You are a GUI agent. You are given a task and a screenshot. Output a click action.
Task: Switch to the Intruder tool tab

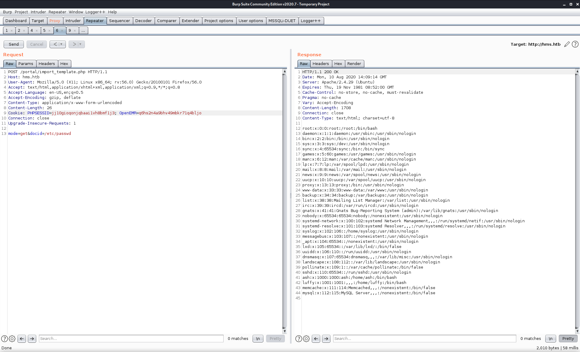(x=73, y=21)
